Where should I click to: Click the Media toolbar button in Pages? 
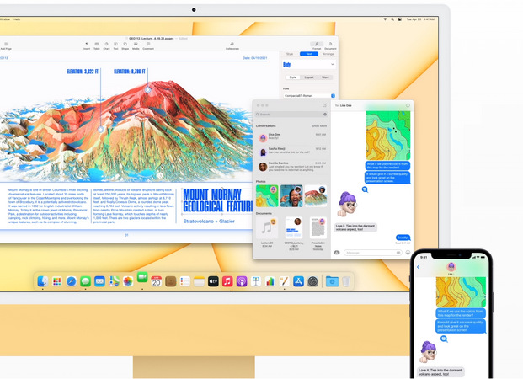click(x=136, y=46)
